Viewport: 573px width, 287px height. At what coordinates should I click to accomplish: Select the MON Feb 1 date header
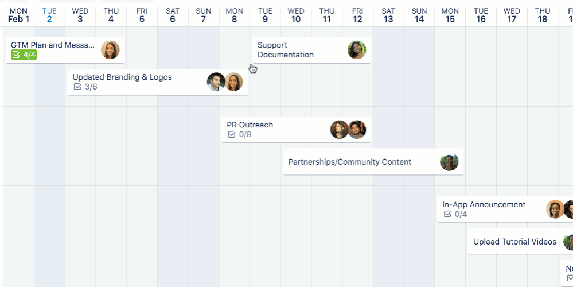(x=18, y=15)
